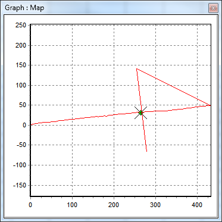Viewport: 222px width, 222px height.
Task: Click the x-axis label 400
Action: 197,205
